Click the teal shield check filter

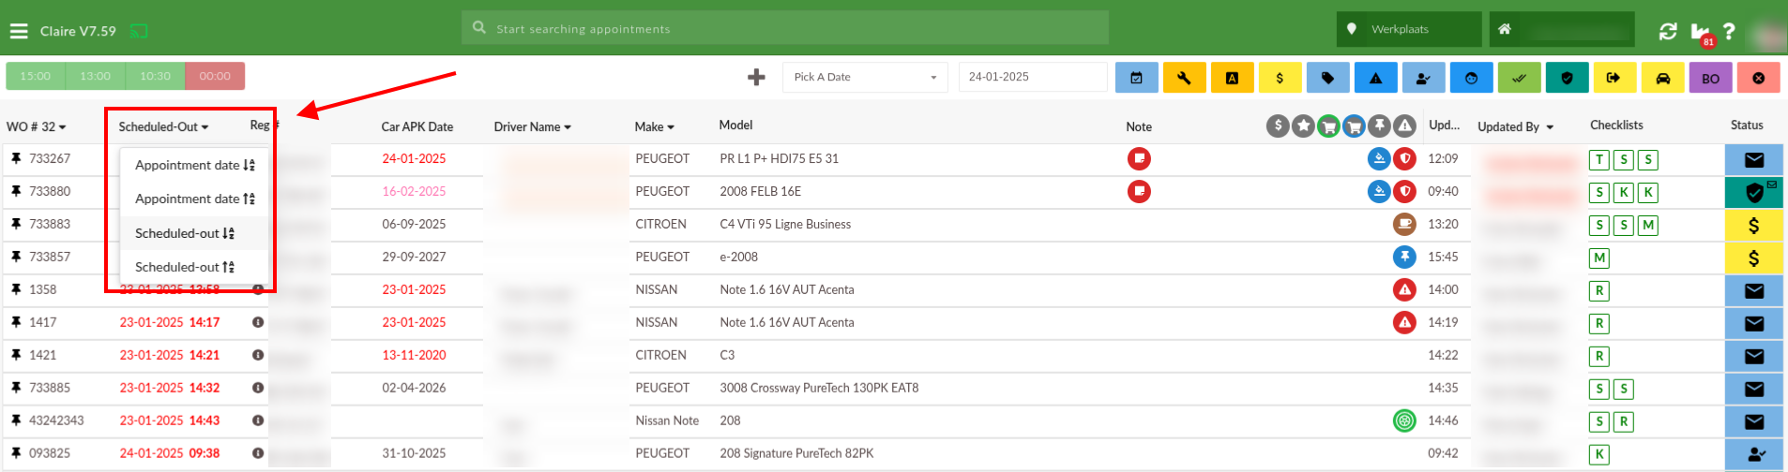tap(1567, 78)
